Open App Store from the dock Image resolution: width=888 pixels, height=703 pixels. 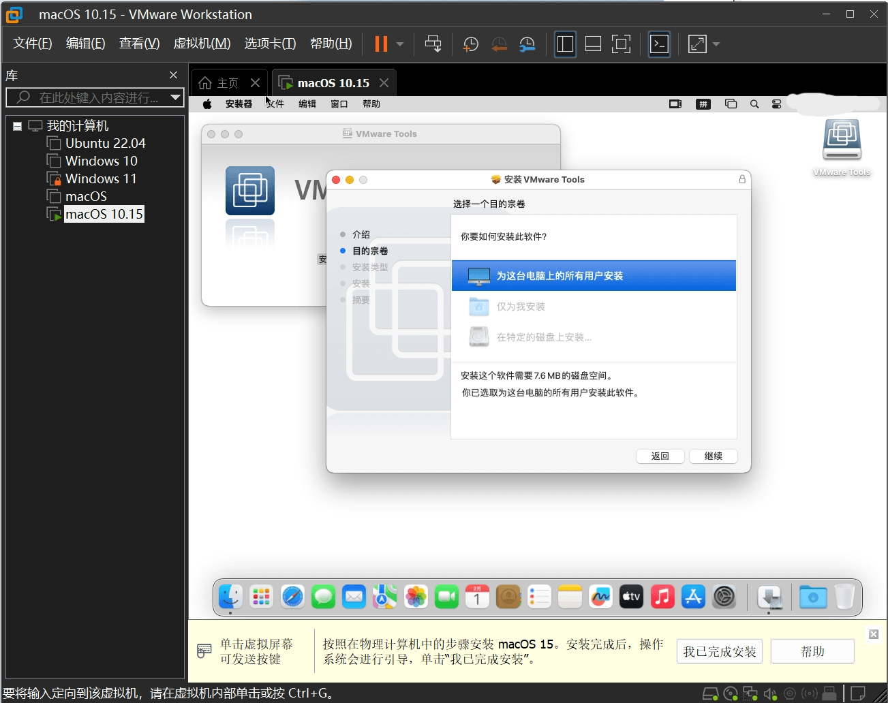pyautogui.click(x=693, y=597)
